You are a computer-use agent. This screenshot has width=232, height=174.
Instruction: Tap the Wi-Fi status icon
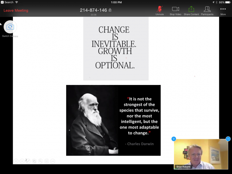[x=17, y=2]
